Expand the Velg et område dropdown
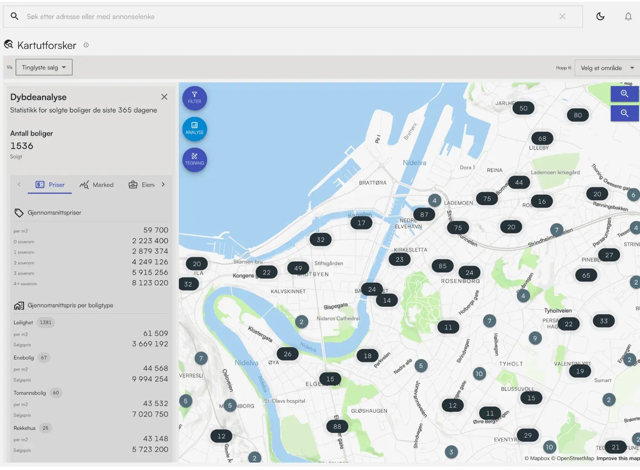Image resolution: width=640 pixels, height=470 pixels. point(607,68)
